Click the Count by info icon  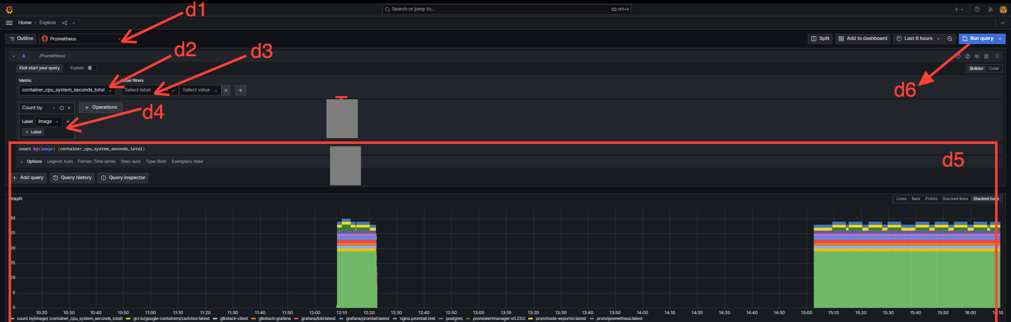[x=62, y=108]
